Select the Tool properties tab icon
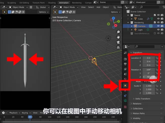Image resolution: width=165 pixels, height=123 pixels. tap(125, 53)
